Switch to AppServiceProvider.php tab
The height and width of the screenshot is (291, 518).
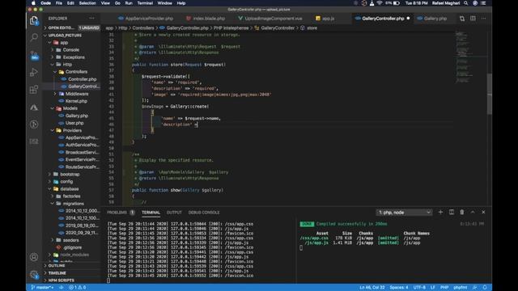[146, 19]
